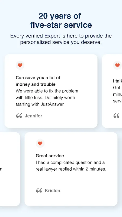Click the quotation mark icon beside Jennifer
The image size is (122, 217).
[x=19, y=116]
